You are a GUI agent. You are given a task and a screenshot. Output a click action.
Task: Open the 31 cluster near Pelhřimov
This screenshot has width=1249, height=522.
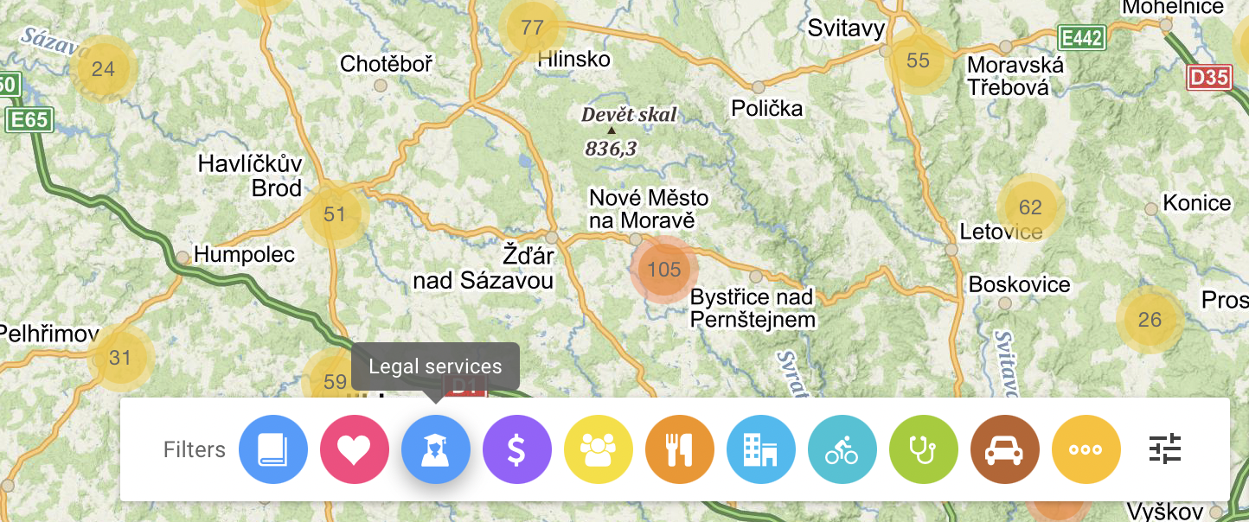[120, 358]
